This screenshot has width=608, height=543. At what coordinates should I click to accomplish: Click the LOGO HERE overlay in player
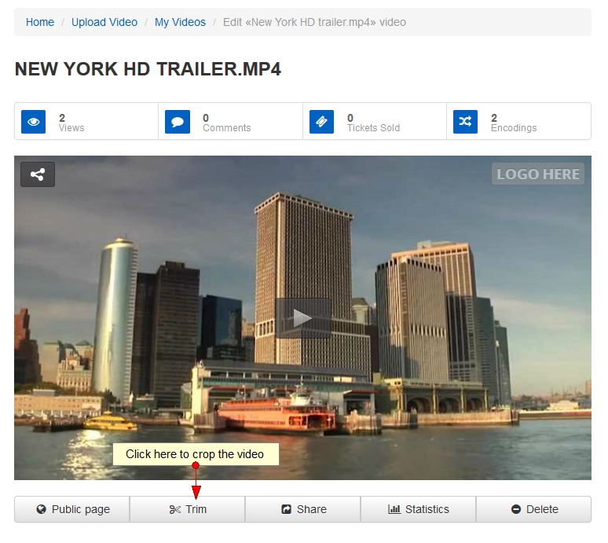point(538,174)
